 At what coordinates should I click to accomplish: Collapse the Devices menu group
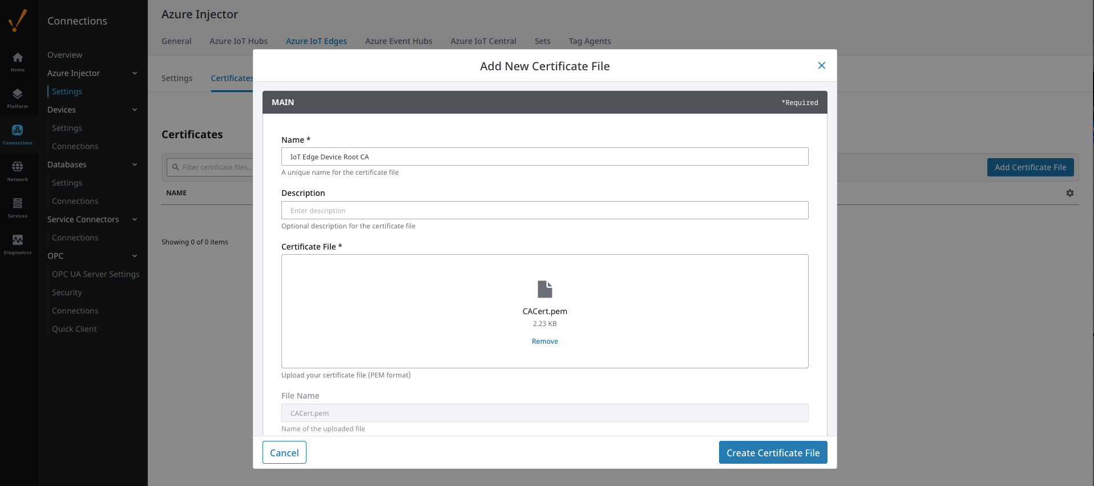[135, 110]
